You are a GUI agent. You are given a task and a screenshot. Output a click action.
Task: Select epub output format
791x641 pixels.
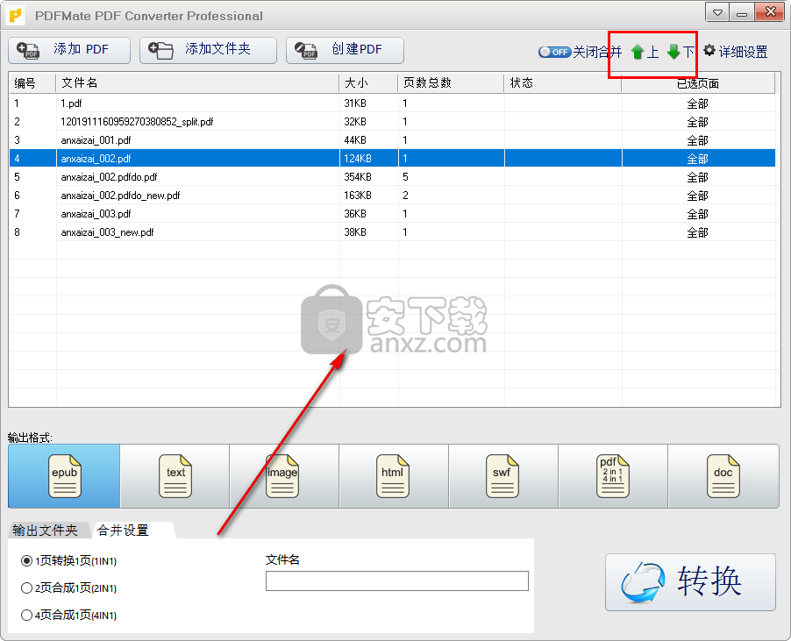[64, 475]
